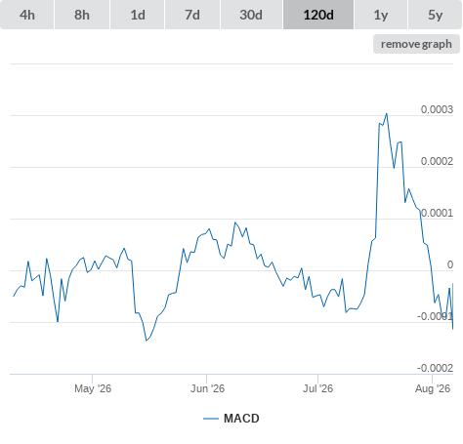Switch to the 5y range tab
Viewport: 463px width, 444px height.
coord(435,15)
